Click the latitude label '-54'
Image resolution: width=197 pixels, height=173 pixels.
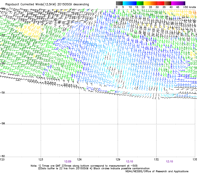2,63
